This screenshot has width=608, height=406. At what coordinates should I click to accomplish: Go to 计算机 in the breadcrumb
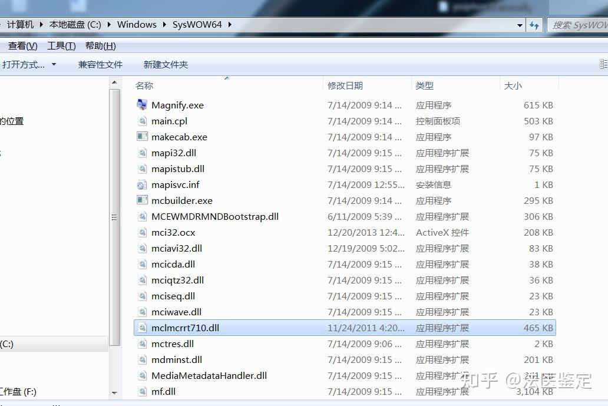(x=21, y=24)
